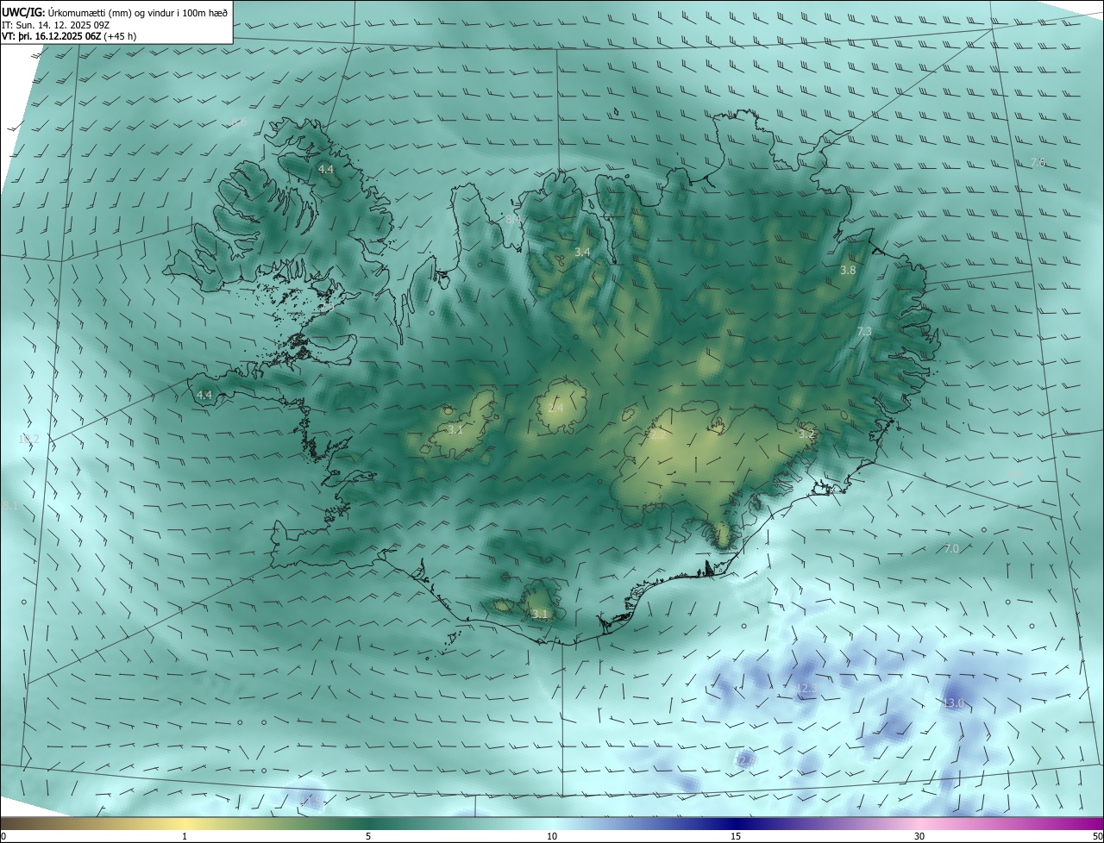Click the 3.8 value label in the northeast

tap(848, 270)
